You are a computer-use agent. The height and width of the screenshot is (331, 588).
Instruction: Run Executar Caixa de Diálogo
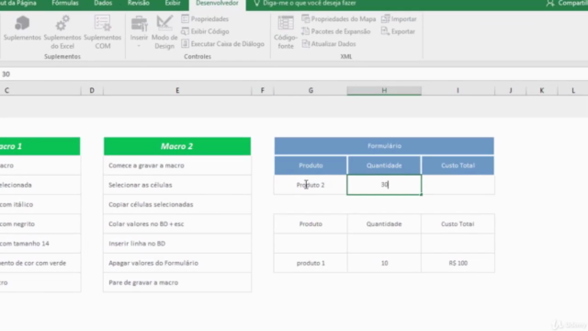[x=222, y=44]
